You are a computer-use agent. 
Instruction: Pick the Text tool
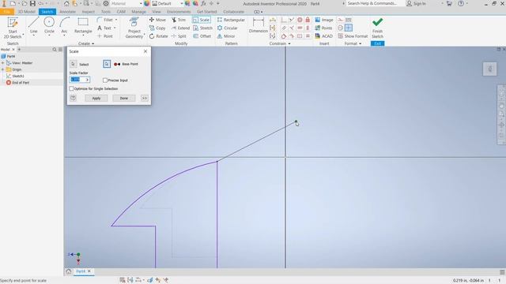104,28
